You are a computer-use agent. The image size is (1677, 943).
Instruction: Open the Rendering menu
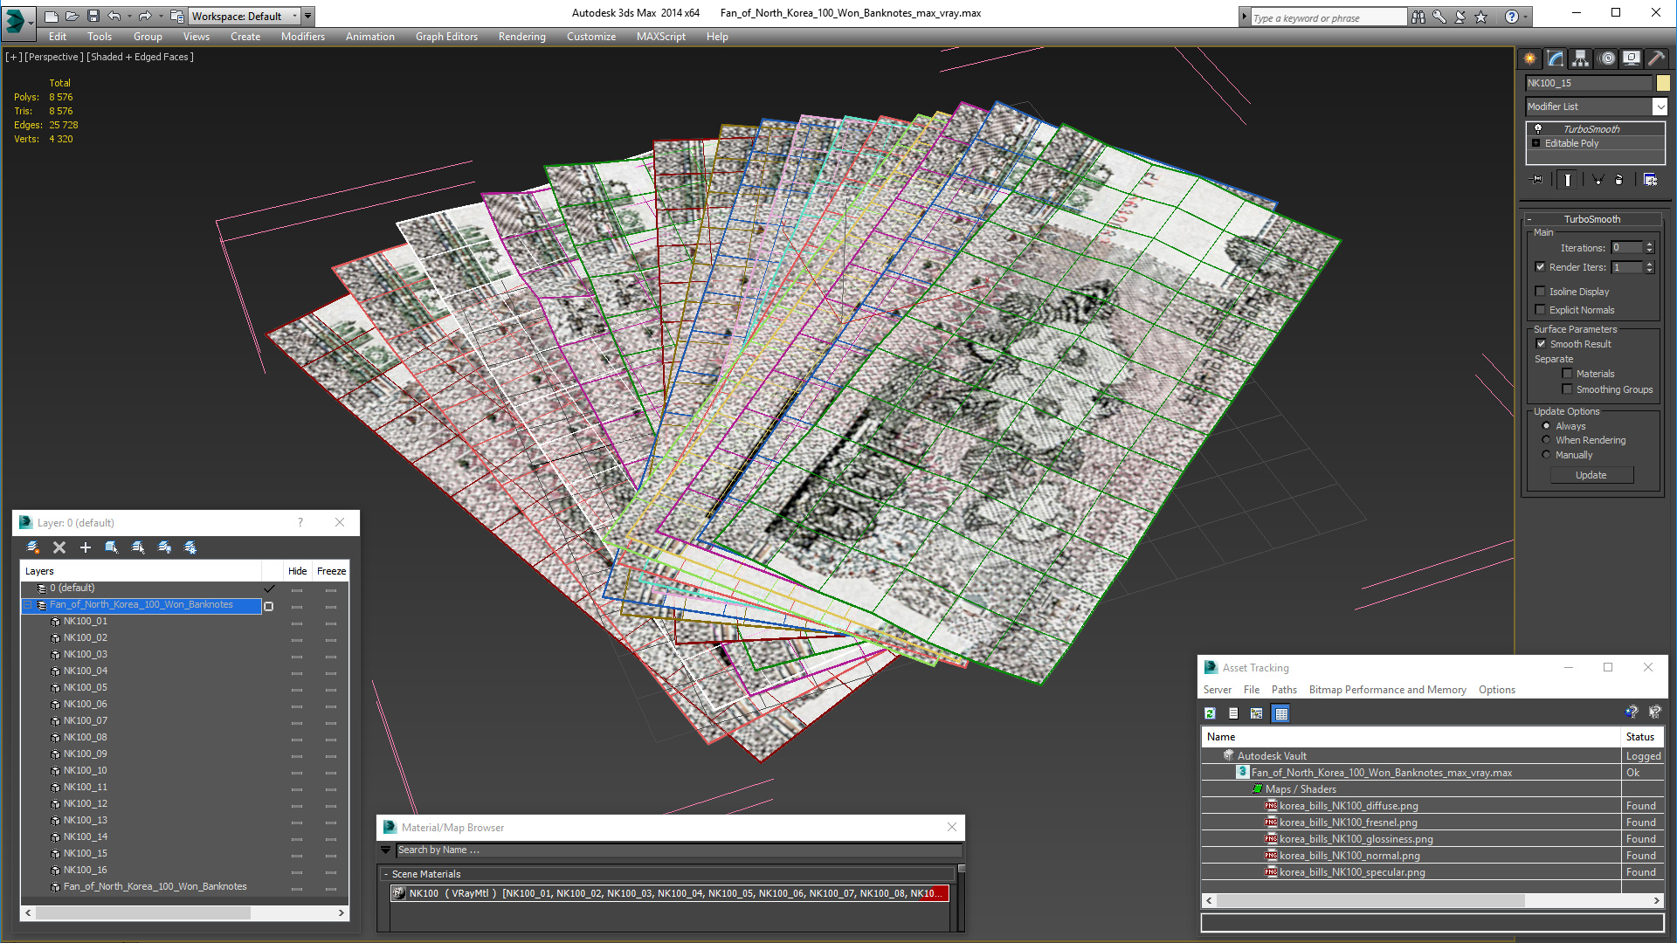click(x=522, y=37)
